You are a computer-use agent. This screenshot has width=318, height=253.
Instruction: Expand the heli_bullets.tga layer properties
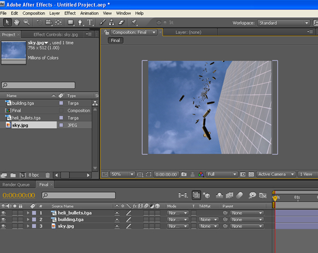tap(28, 213)
